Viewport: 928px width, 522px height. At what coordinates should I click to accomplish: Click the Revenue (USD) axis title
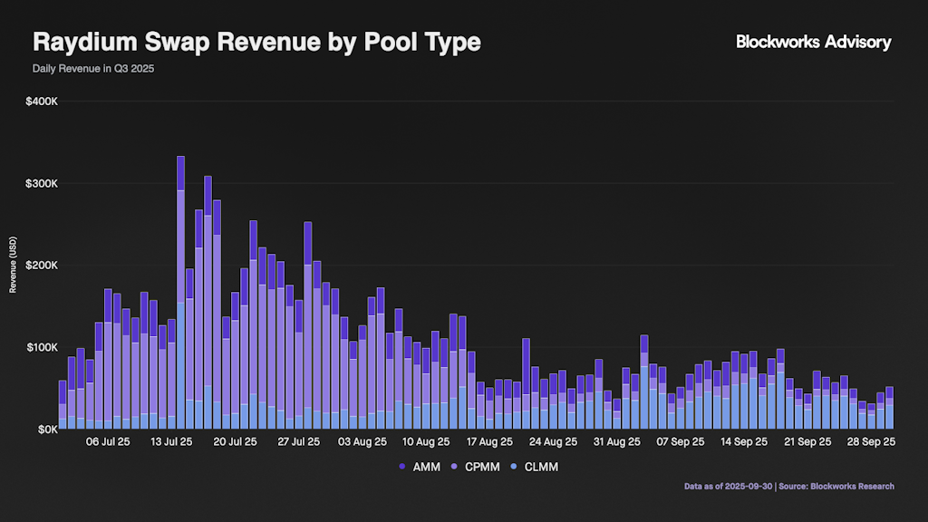click(x=14, y=265)
